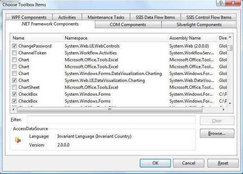The height and width of the screenshot is (174, 243).
Task: Click the horizontal scrollbar left arrow
Action: pyautogui.click(x=13, y=109)
